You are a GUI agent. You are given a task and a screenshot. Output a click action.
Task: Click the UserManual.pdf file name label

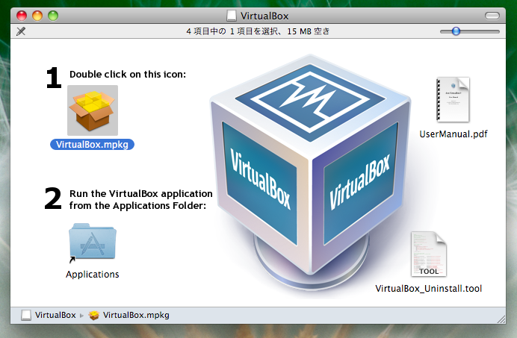coord(453,134)
